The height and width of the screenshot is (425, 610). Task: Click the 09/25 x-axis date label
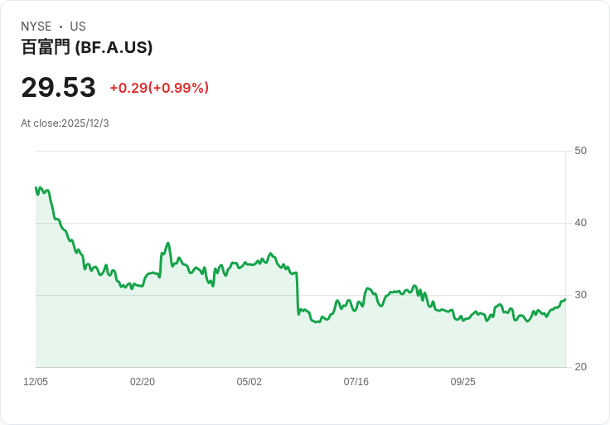coord(463,382)
